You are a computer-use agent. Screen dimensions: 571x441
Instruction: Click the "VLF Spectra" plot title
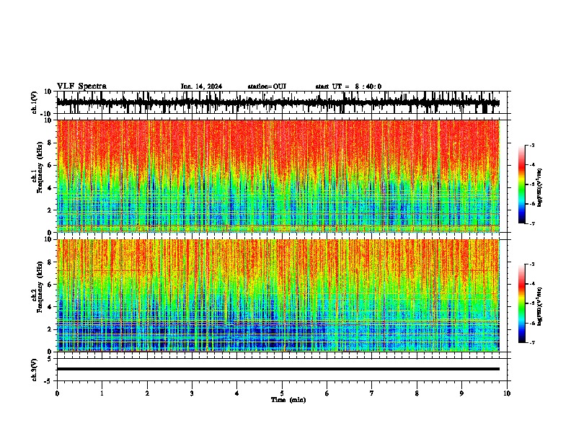point(81,86)
